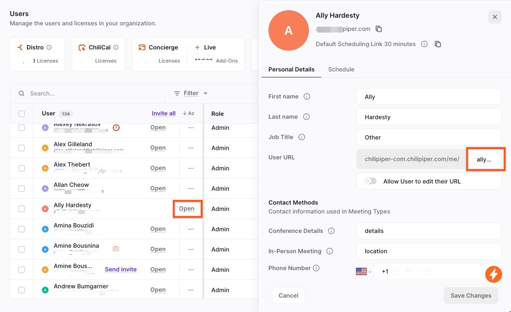
Task: Check the box for Ally Hardesty
Action: (x=22, y=209)
